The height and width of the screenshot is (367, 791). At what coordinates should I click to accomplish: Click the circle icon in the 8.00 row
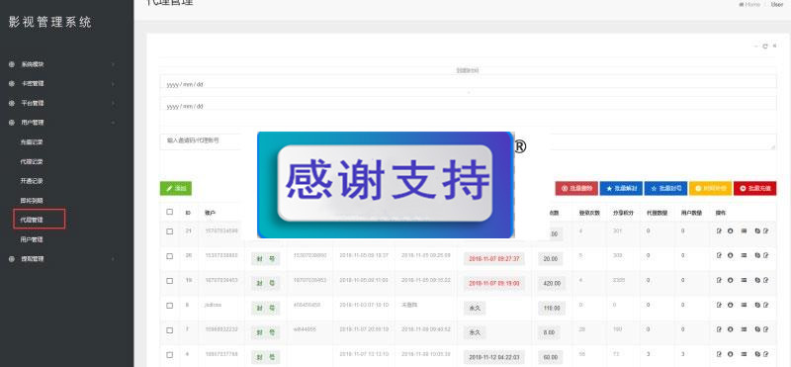coord(730,329)
